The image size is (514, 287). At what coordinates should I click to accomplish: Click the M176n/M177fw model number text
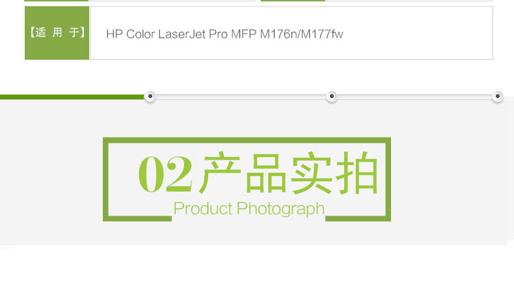[x=302, y=34]
